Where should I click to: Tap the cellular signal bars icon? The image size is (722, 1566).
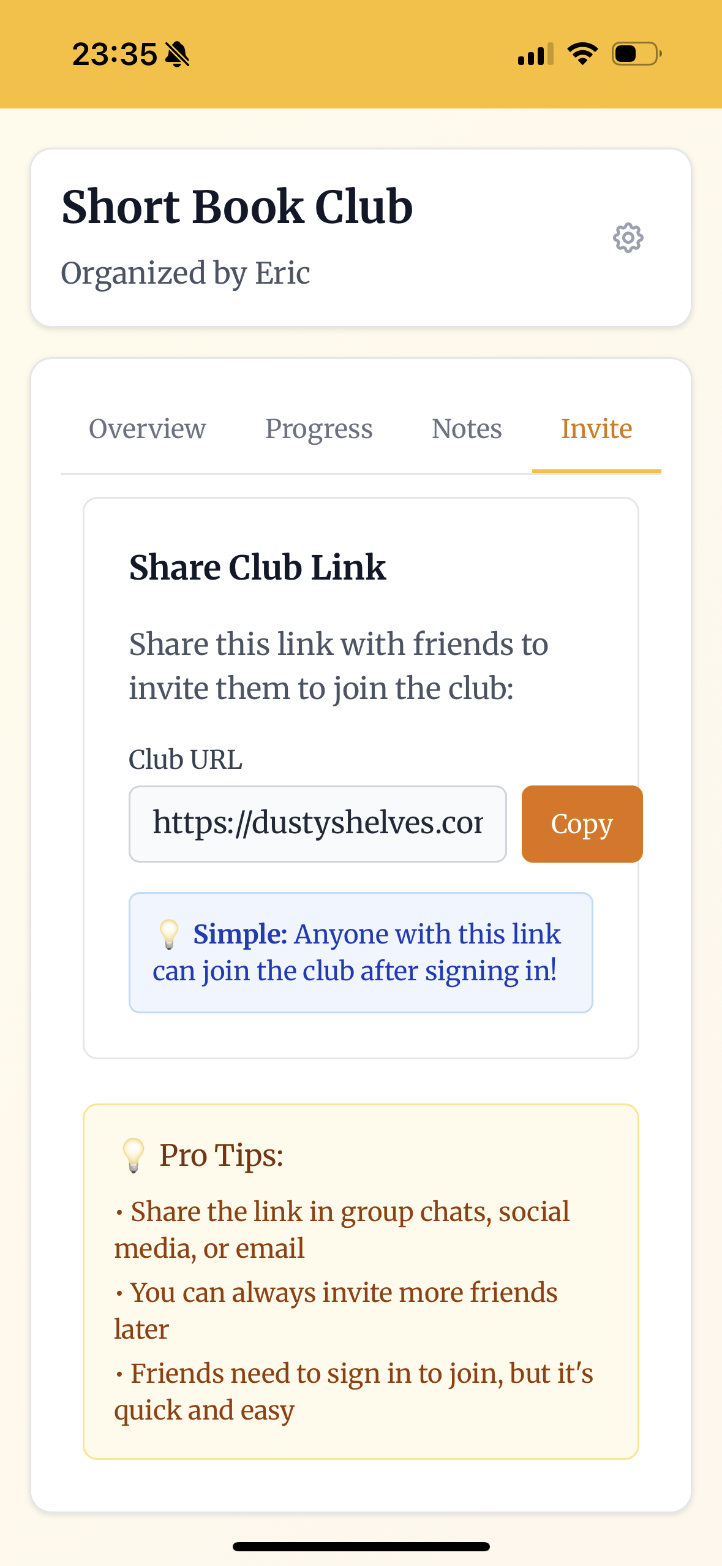pos(535,54)
